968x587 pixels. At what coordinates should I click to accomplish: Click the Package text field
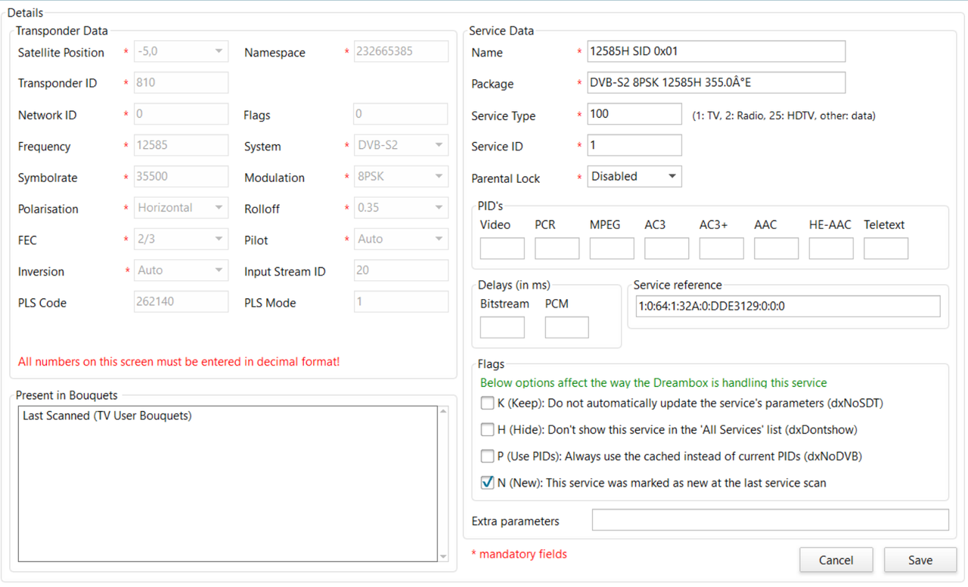716,82
